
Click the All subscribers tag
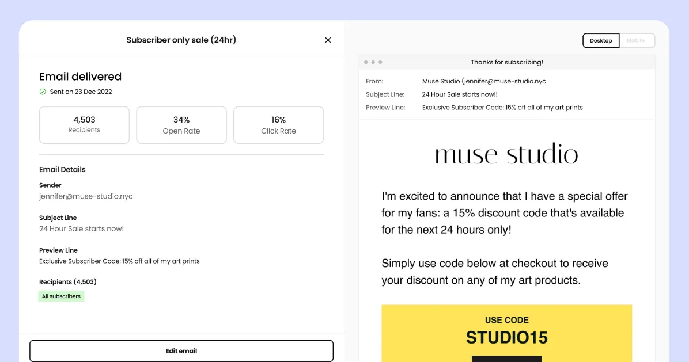(61, 296)
